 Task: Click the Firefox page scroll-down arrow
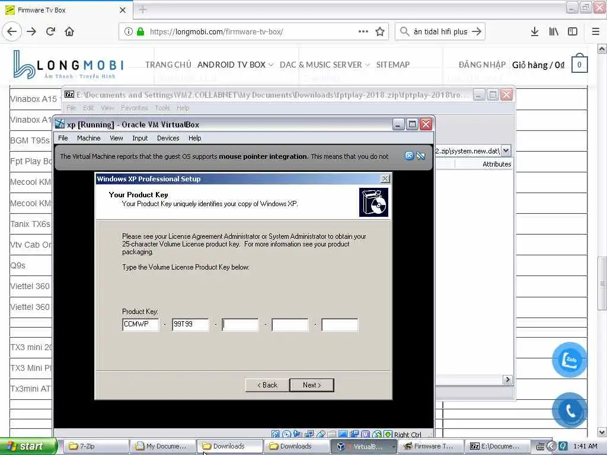point(602,432)
